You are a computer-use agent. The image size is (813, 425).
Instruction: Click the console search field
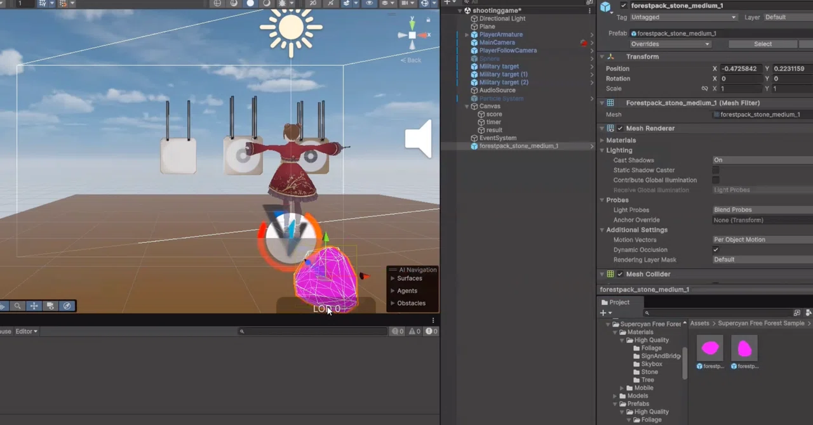[312, 331]
